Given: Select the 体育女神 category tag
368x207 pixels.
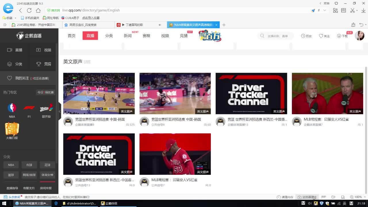Looking at the screenshot, I should point(47,175).
